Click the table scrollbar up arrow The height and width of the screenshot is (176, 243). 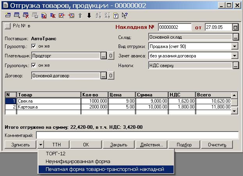(x=234, y=95)
